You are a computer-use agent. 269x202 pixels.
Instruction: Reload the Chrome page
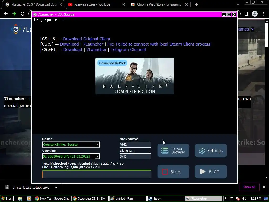(x=23, y=14)
